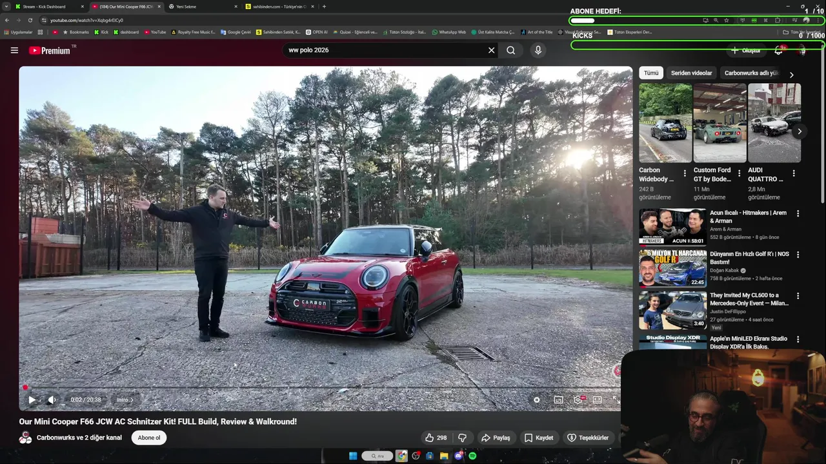This screenshot has width=826, height=464.
Task: Toggle subtitles in the player
Action: (558, 400)
